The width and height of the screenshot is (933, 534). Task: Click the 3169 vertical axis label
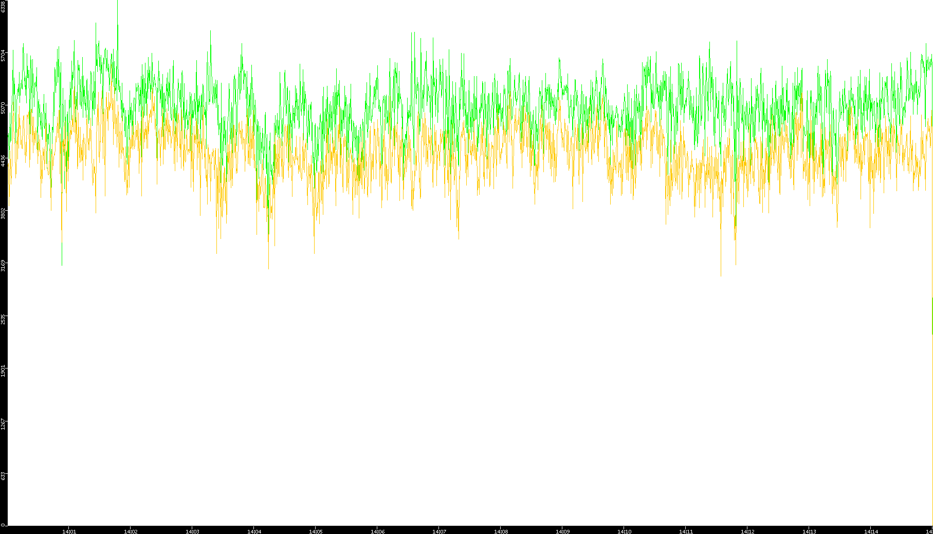(4, 266)
